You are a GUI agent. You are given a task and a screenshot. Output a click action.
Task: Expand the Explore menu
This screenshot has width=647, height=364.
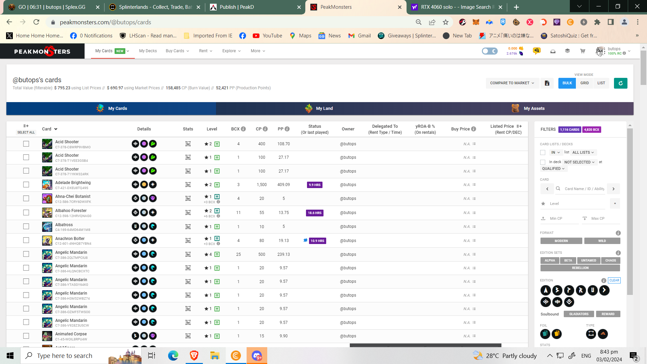click(232, 51)
